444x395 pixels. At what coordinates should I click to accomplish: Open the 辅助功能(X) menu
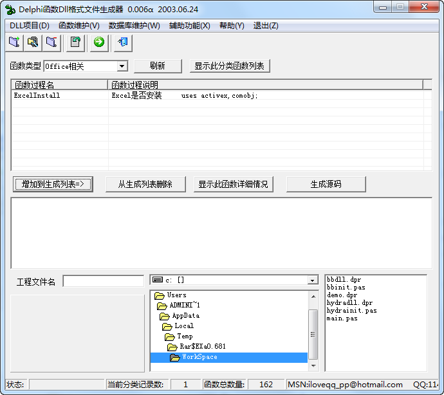[189, 26]
